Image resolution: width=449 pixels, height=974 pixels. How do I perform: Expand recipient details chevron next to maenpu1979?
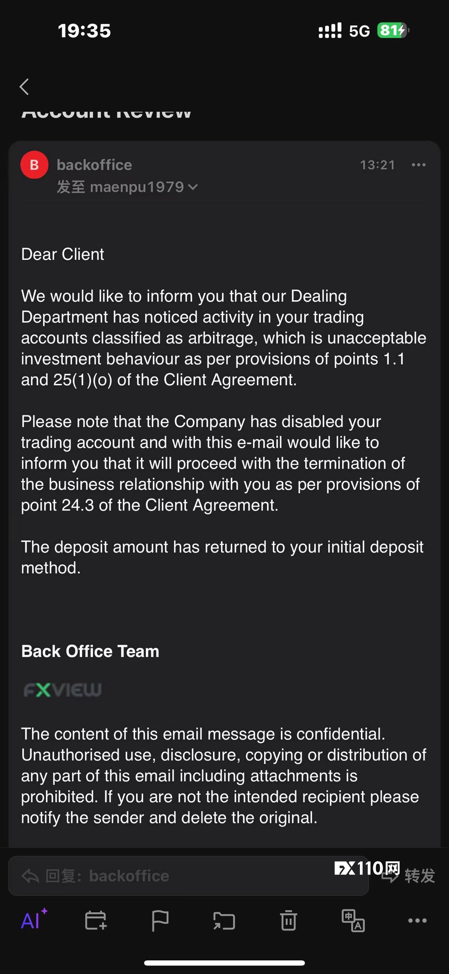[193, 187]
